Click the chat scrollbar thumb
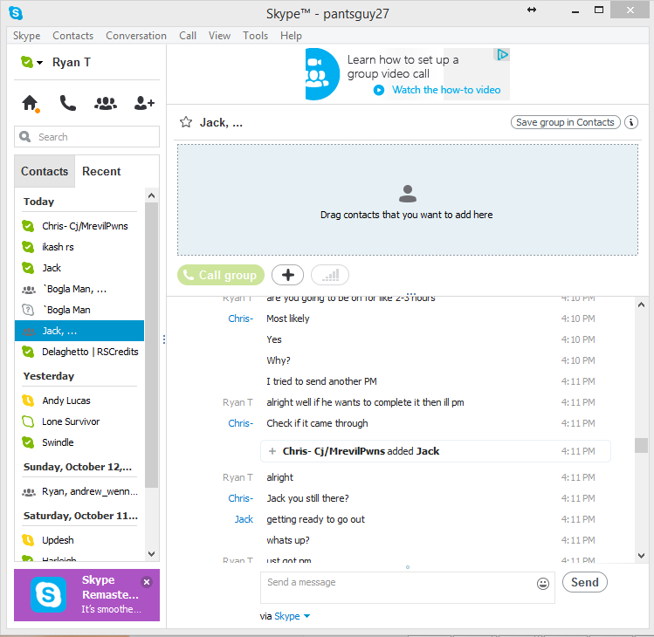The height and width of the screenshot is (637, 654). pos(641,445)
